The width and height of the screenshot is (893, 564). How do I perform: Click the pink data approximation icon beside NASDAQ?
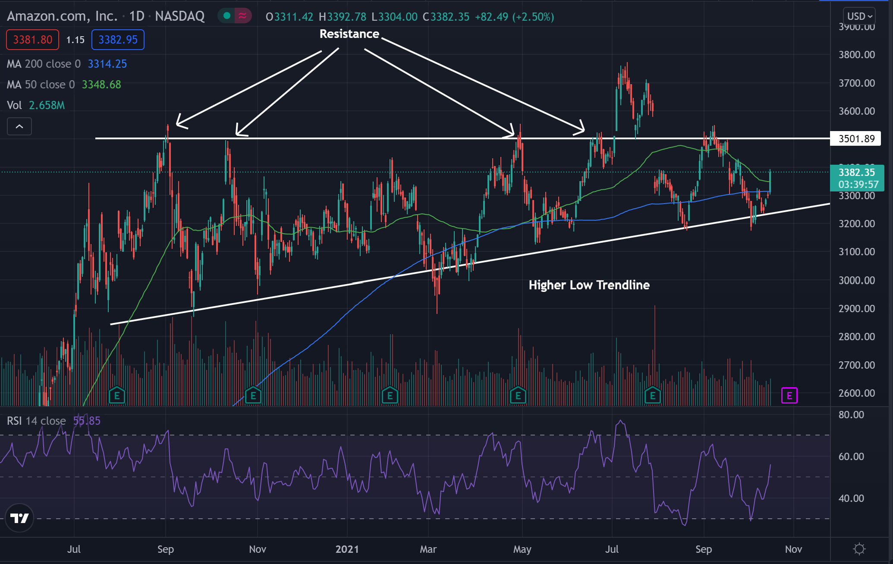point(243,16)
